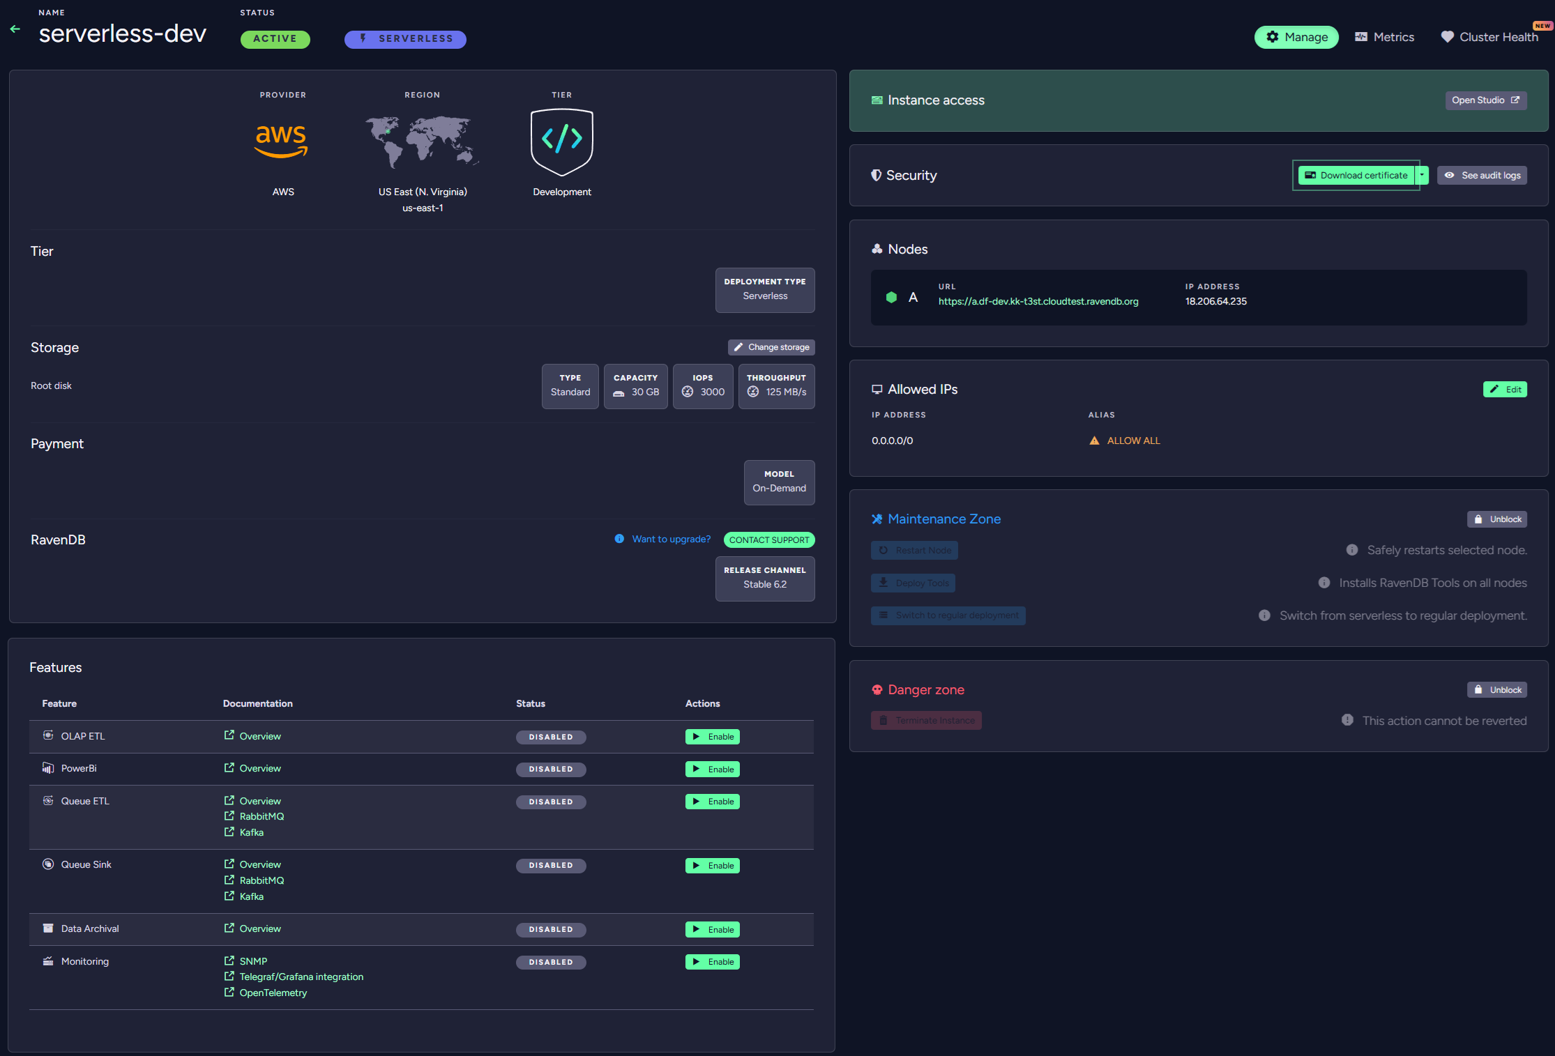Viewport: 1555px width, 1056px height.
Task: Click the IOPS gauge icon in Storage
Action: [688, 392]
